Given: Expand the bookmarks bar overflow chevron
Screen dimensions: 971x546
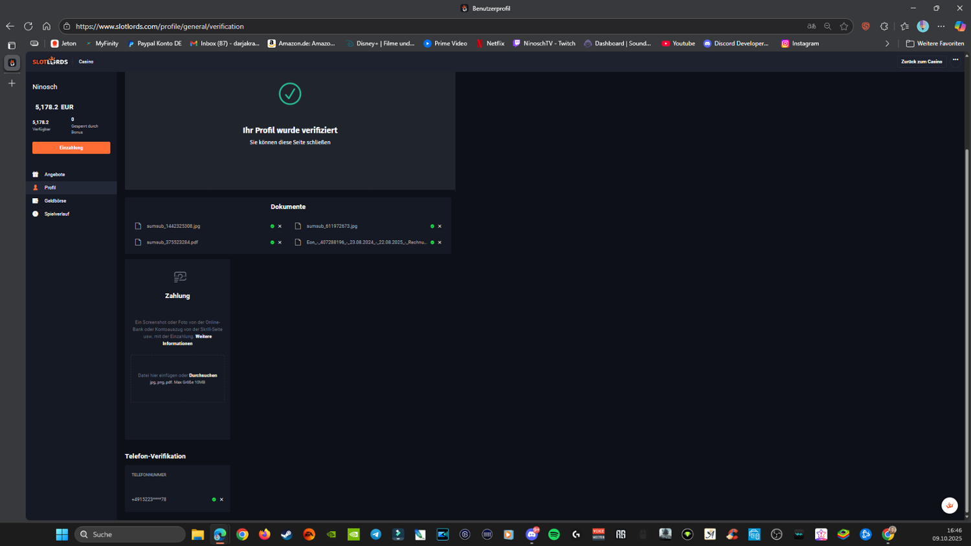Looking at the screenshot, I should [x=887, y=43].
